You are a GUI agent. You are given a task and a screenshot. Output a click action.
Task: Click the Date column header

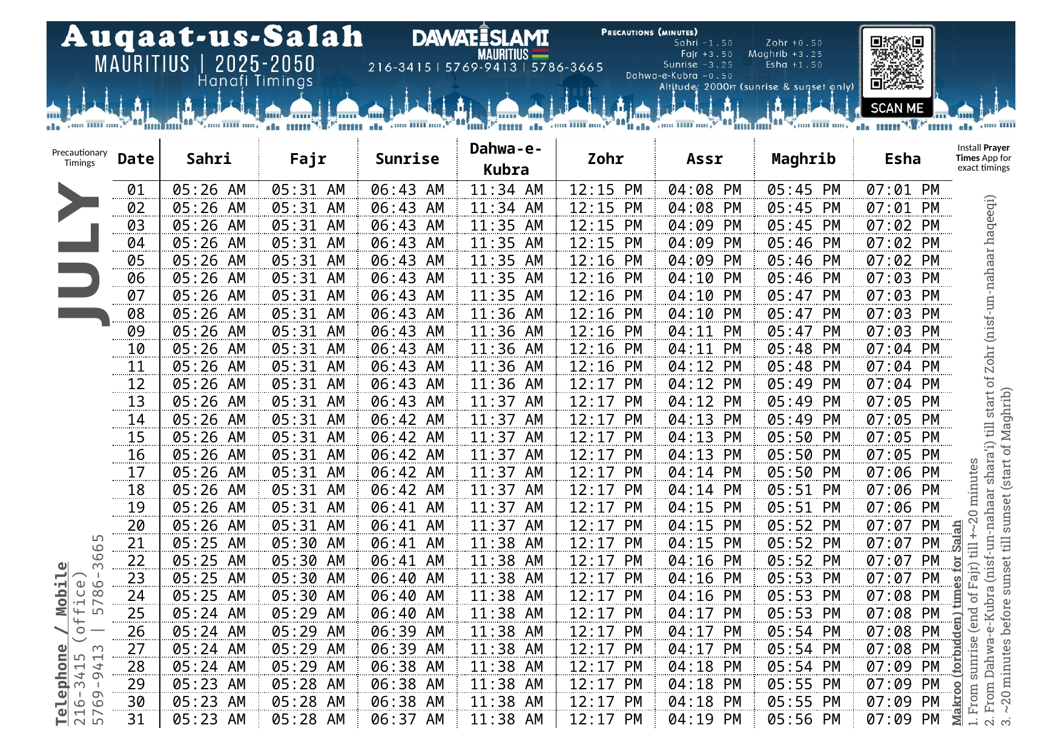(x=136, y=159)
